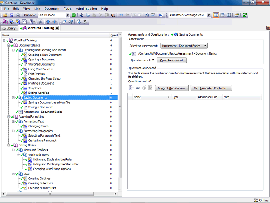This screenshot has width=270, height=203.
Task: Click the Copy icon in toolbar
Action: 88,15
